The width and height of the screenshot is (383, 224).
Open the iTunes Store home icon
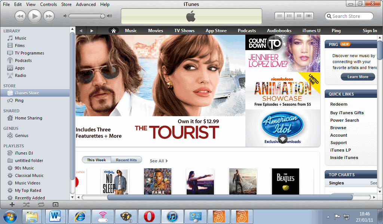tap(114, 31)
